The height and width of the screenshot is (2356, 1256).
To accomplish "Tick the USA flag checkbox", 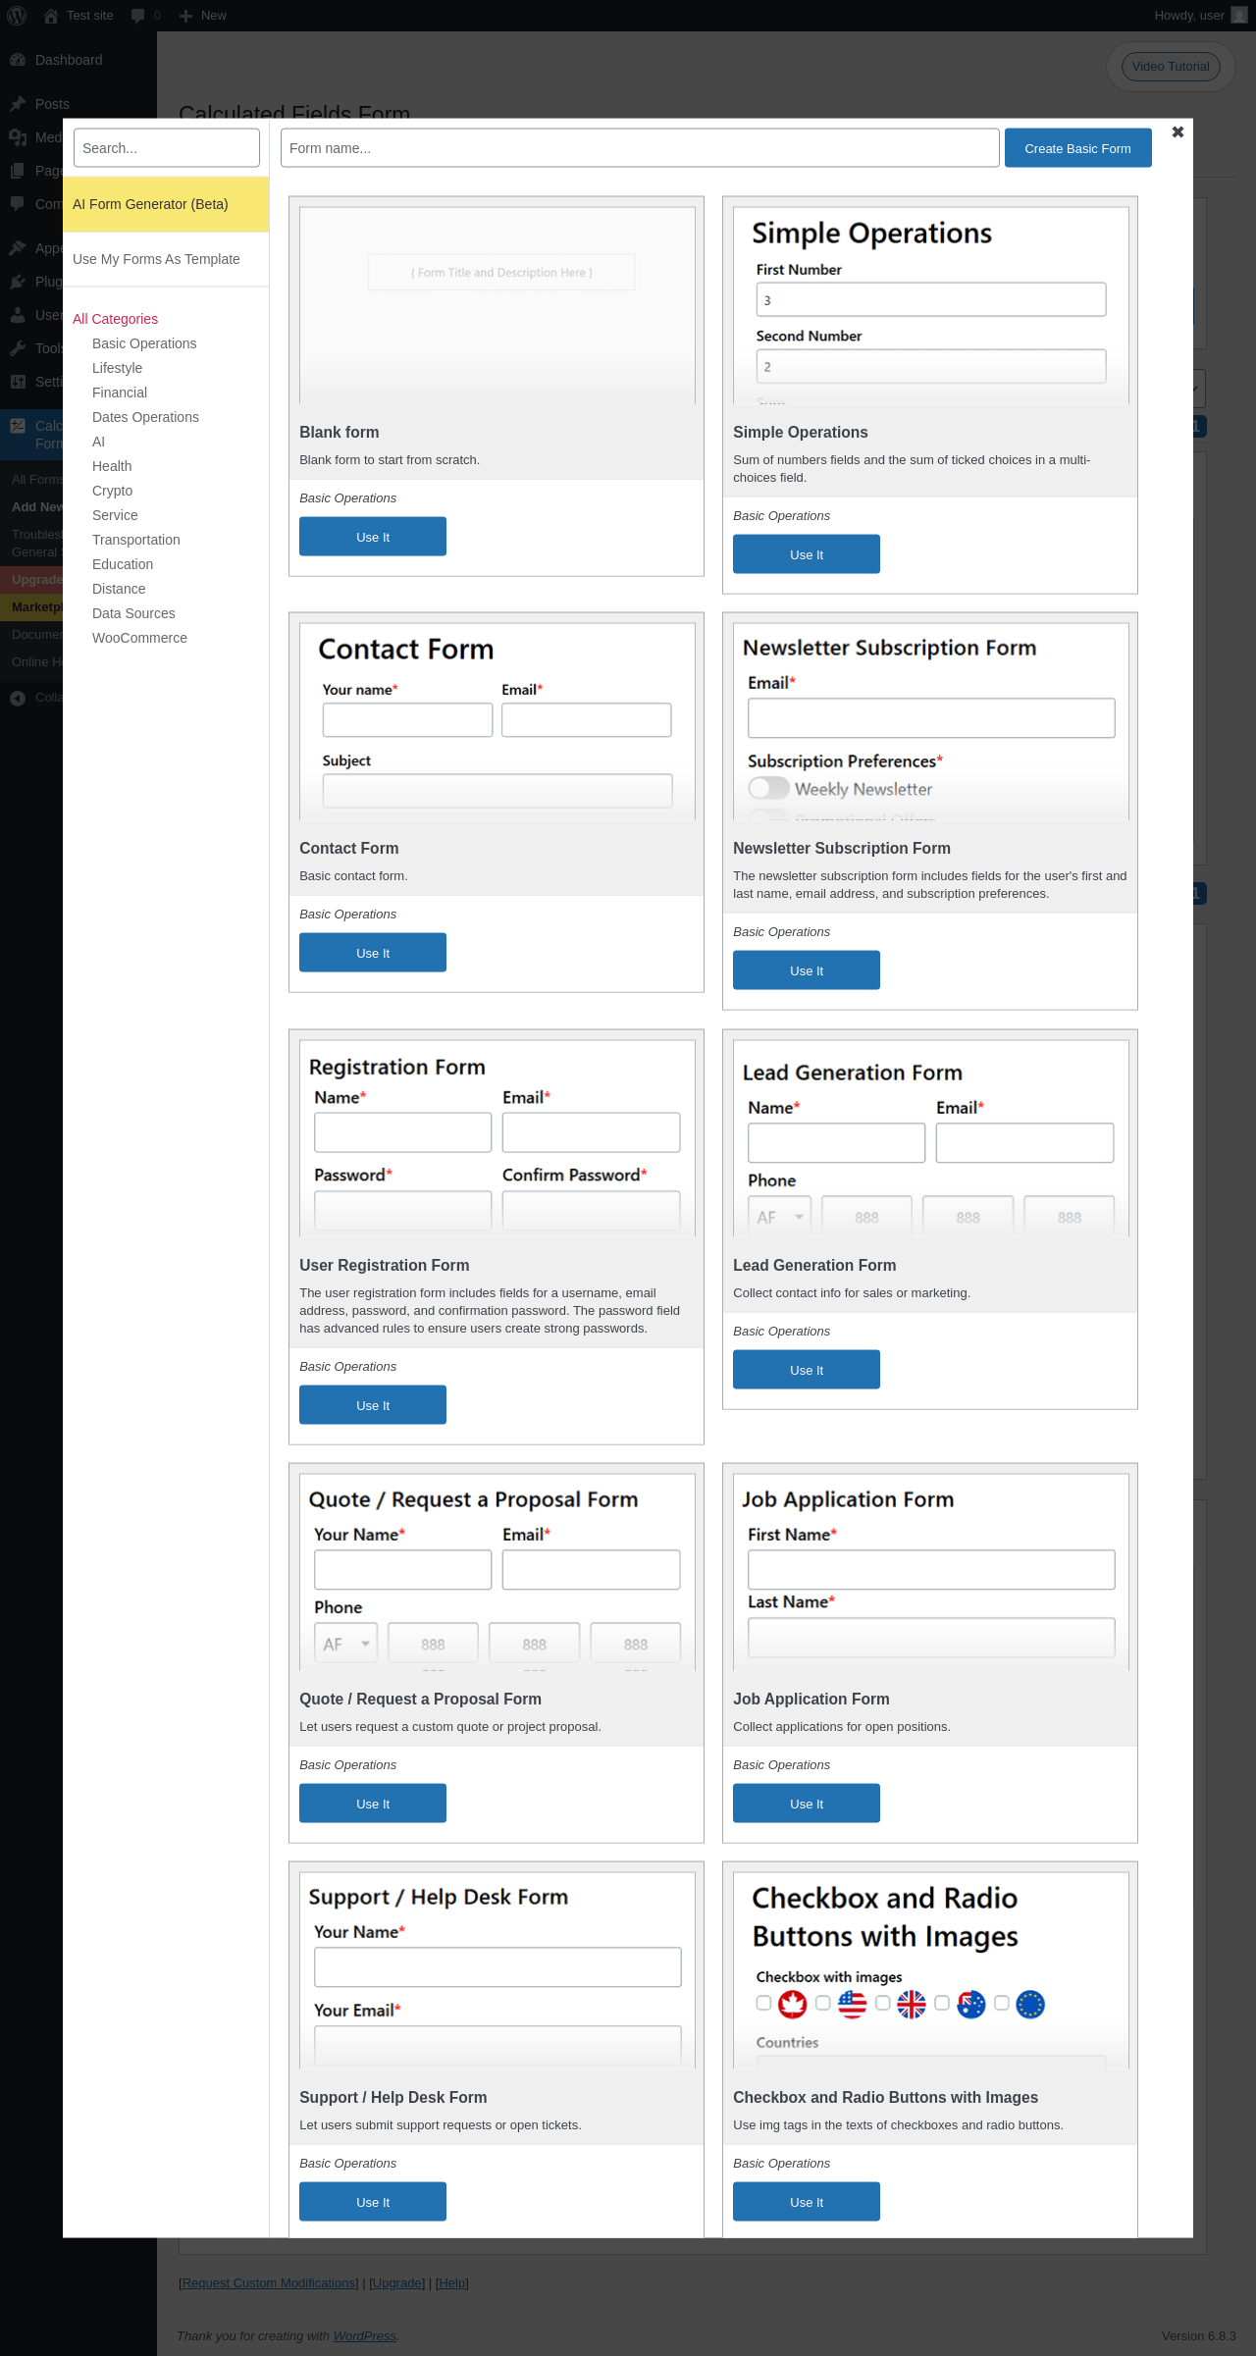I will (x=823, y=2003).
